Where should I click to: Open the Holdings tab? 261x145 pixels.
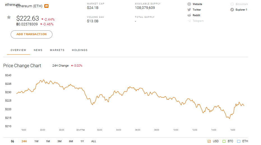point(80,50)
